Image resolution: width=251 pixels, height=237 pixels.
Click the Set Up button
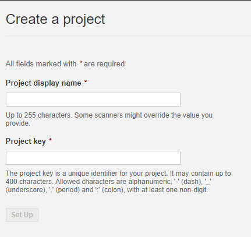22,215
